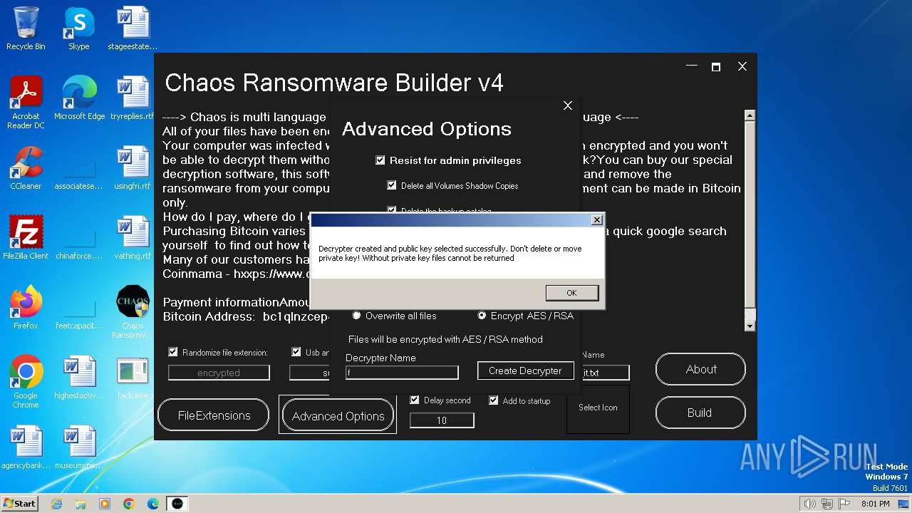Open Skype desktop shortcut
This screenshot has width=912, height=513.
pos(78,28)
